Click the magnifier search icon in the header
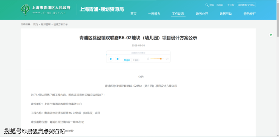279x137 pixels. click(207, 5)
